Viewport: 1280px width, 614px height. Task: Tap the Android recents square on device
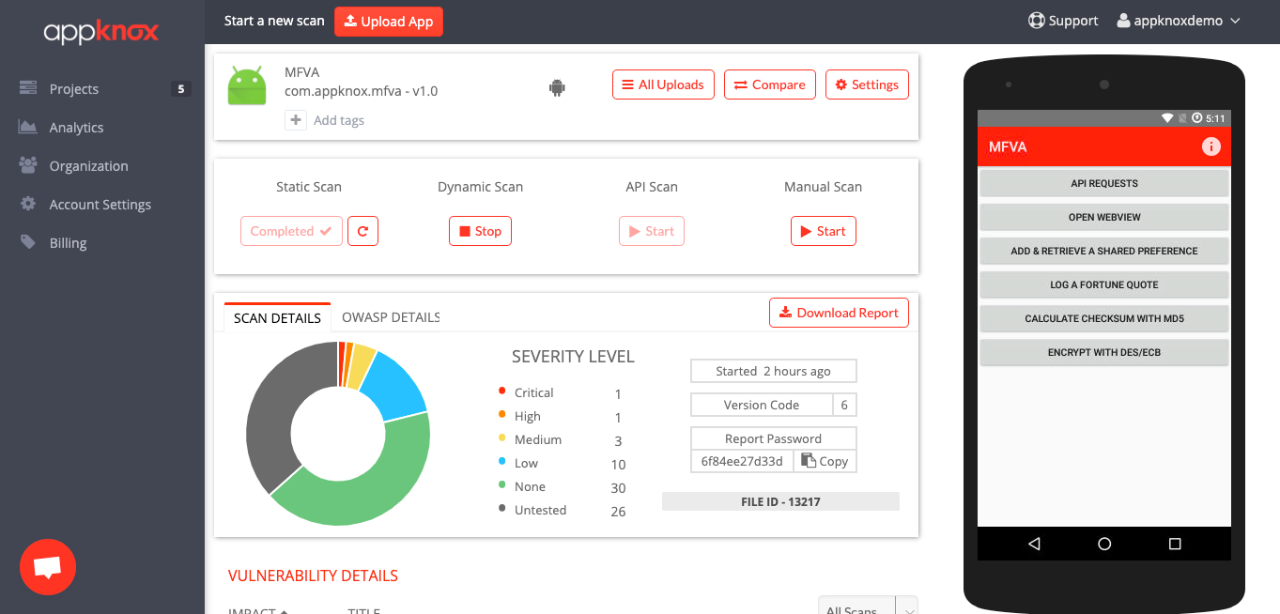(1175, 544)
